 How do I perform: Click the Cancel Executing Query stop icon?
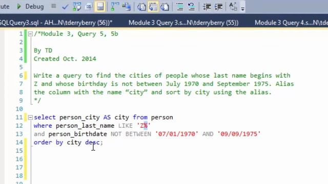click(54, 6)
